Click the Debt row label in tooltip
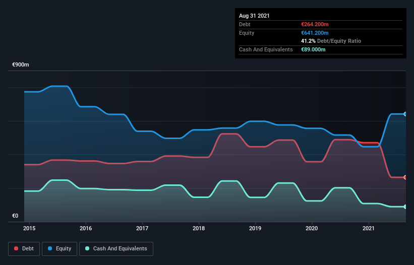The height and width of the screenshot is (265, 414). point(245,24)
